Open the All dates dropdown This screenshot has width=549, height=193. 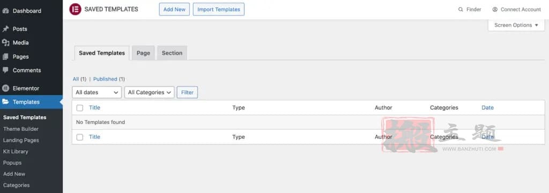click(x=97, y=92)
